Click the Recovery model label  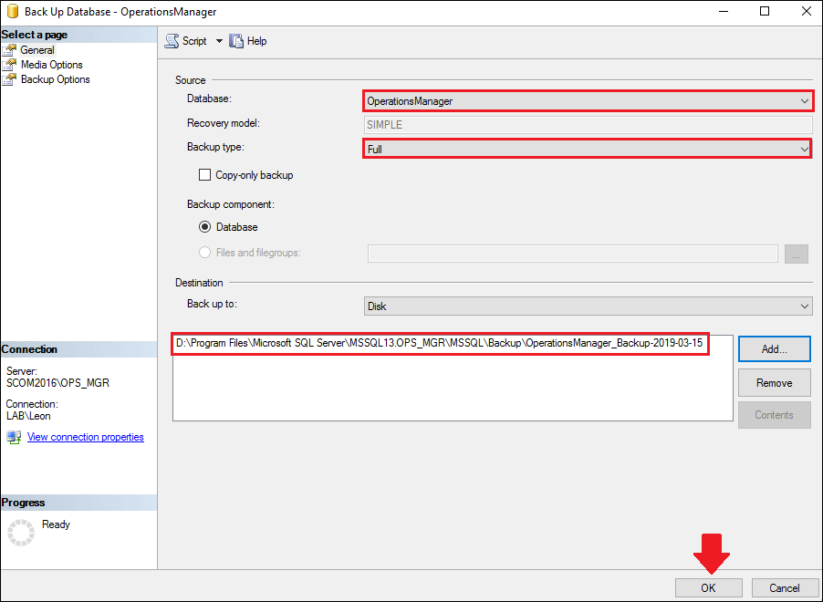tap(223, 123)
